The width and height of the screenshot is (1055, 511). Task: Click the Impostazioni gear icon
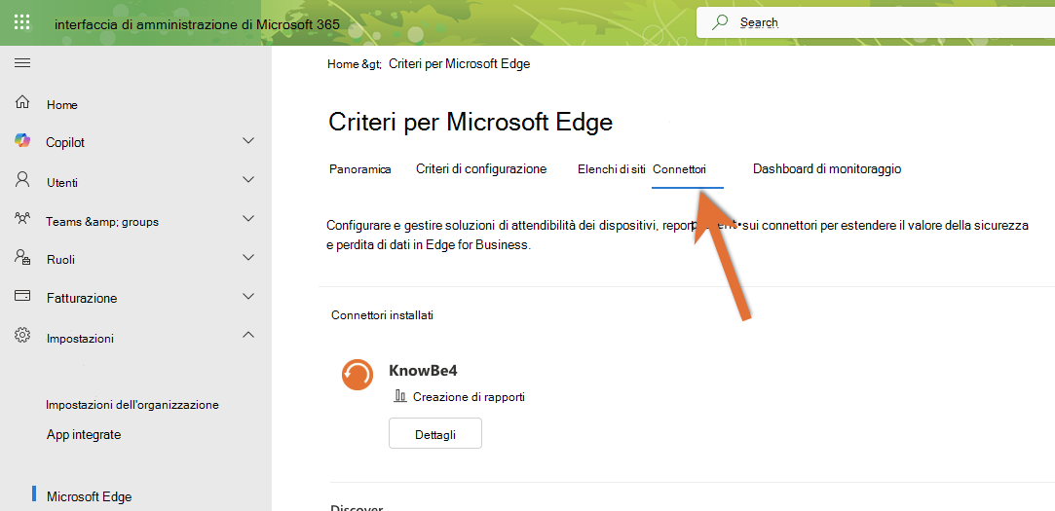(22, 335)
